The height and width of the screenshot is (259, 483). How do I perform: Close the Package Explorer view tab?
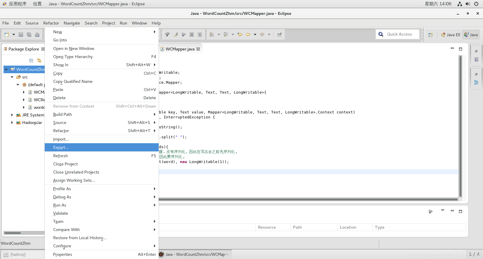(x=43, y=49)
